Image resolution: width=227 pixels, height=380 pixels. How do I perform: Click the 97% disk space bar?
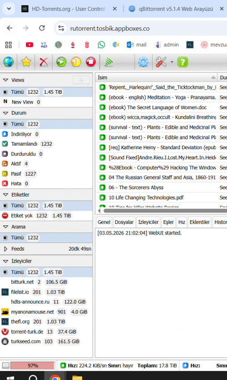pos(33,366)
